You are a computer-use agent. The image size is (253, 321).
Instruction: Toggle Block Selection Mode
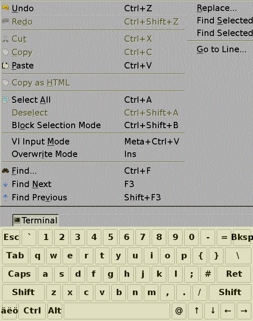click(56, 125)
